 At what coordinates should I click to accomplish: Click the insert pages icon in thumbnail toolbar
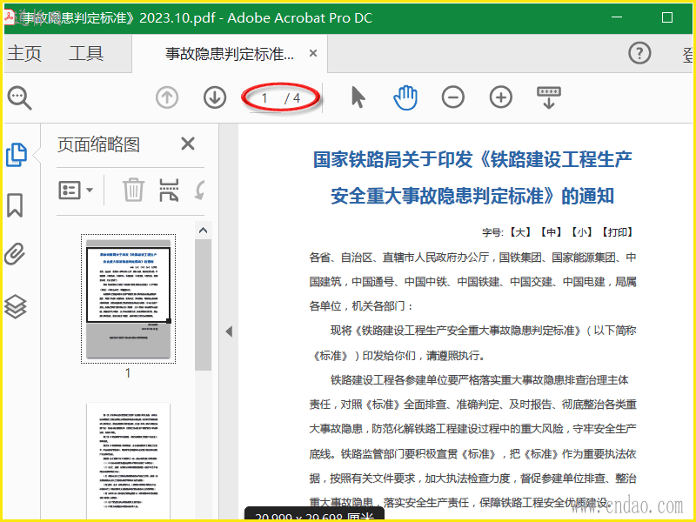click(x=169, y=190)
